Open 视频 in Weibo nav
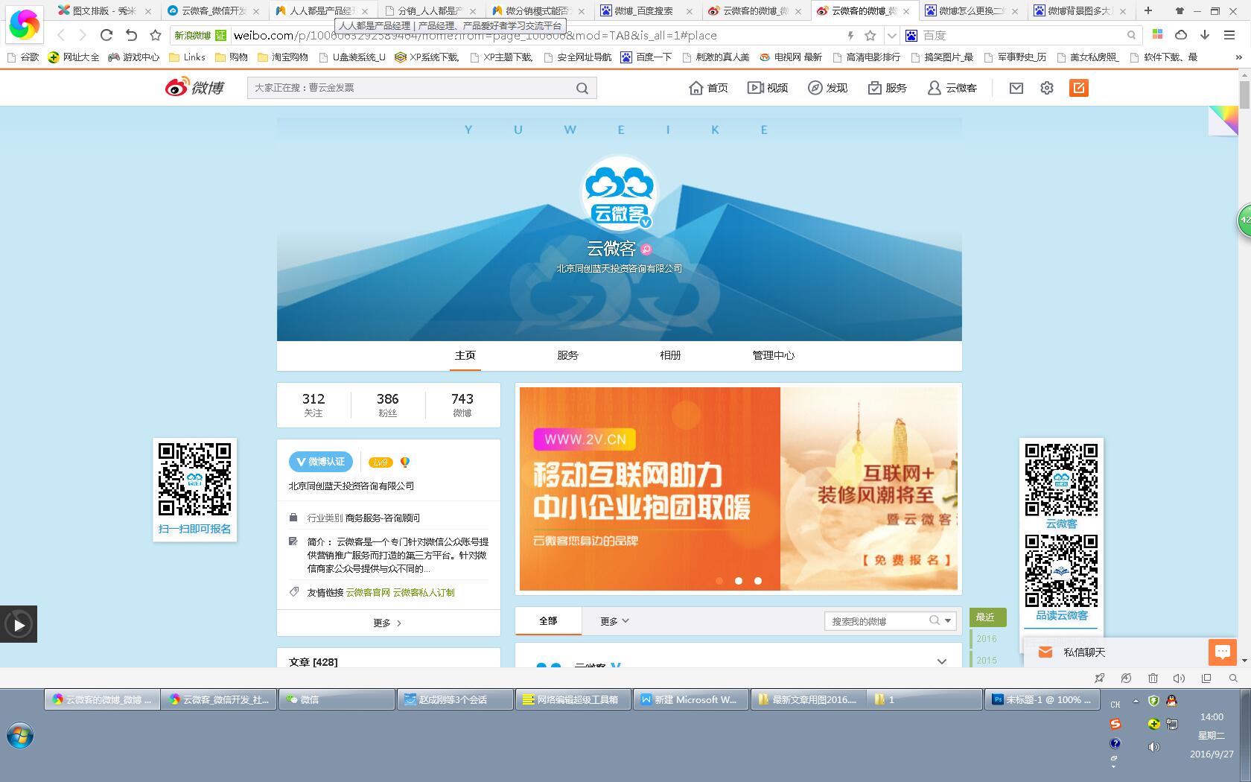The image size is (1251, 782). pyautogui.click(x=768, y=88)
